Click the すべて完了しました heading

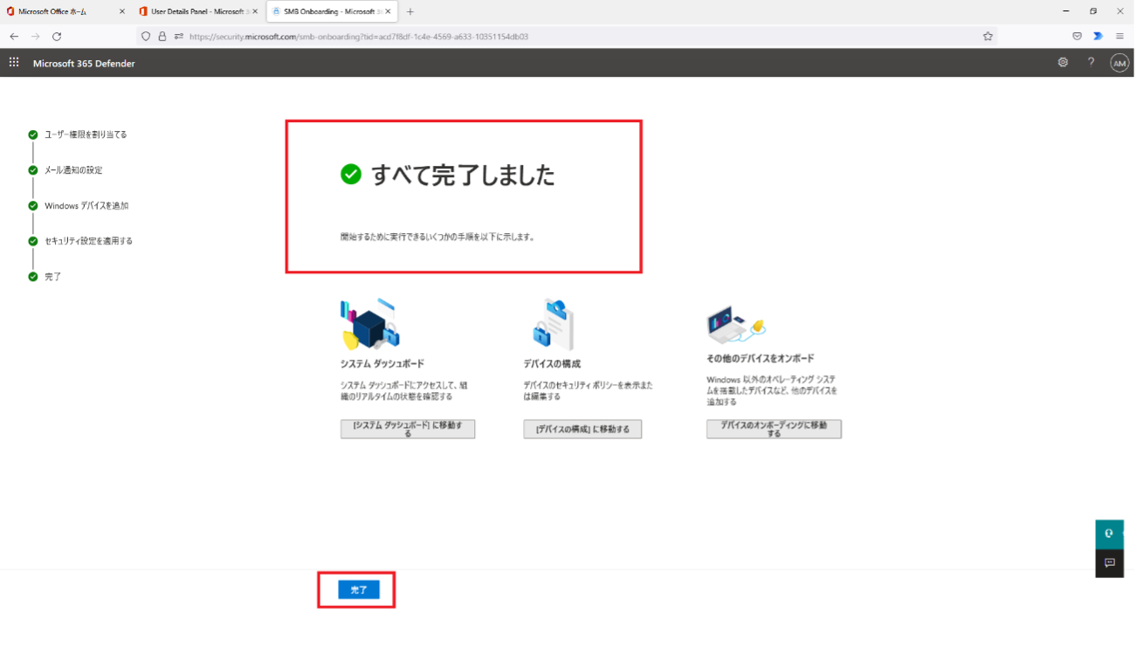click(463, 175)
